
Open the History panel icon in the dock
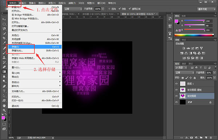pyautogui.click(x=170, y=19)
